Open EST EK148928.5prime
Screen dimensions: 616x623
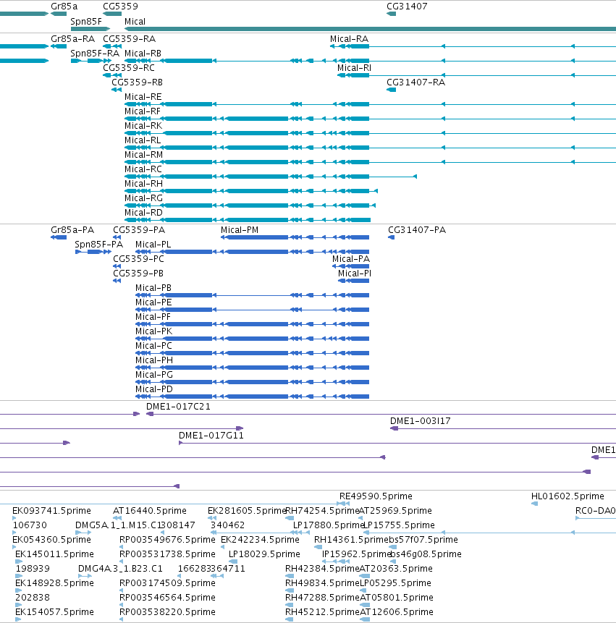54,583
